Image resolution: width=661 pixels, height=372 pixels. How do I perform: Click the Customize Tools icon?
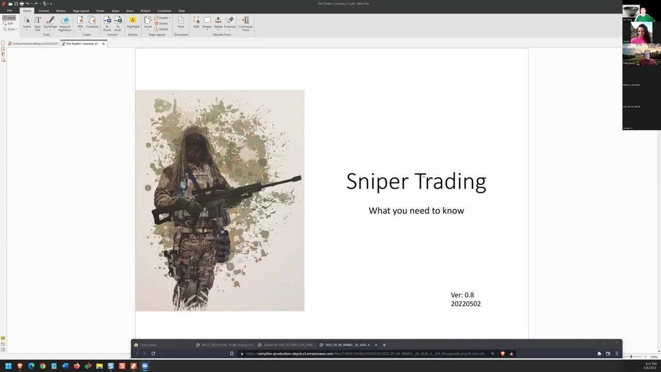245,20
